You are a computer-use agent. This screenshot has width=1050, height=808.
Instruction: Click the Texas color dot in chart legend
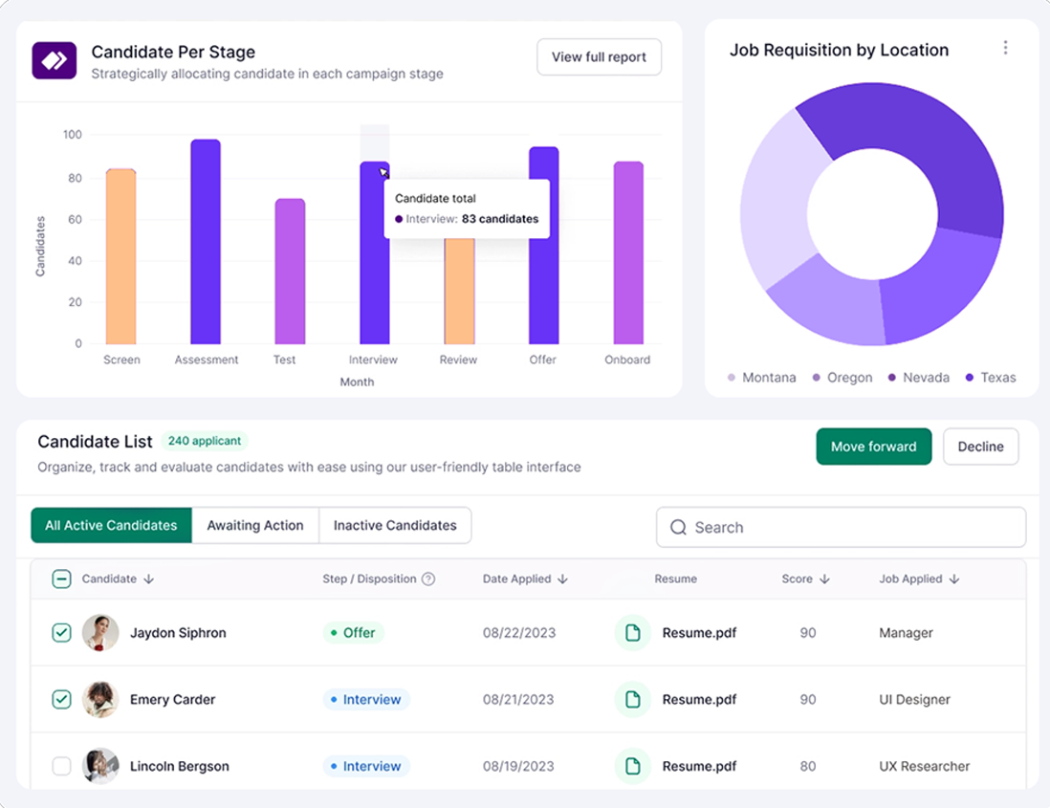[969, 377]
